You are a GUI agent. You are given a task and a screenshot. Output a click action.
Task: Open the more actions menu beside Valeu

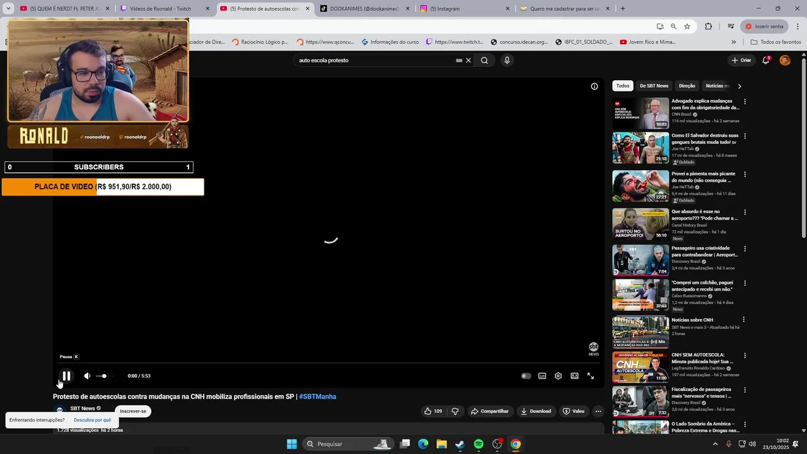598,411
